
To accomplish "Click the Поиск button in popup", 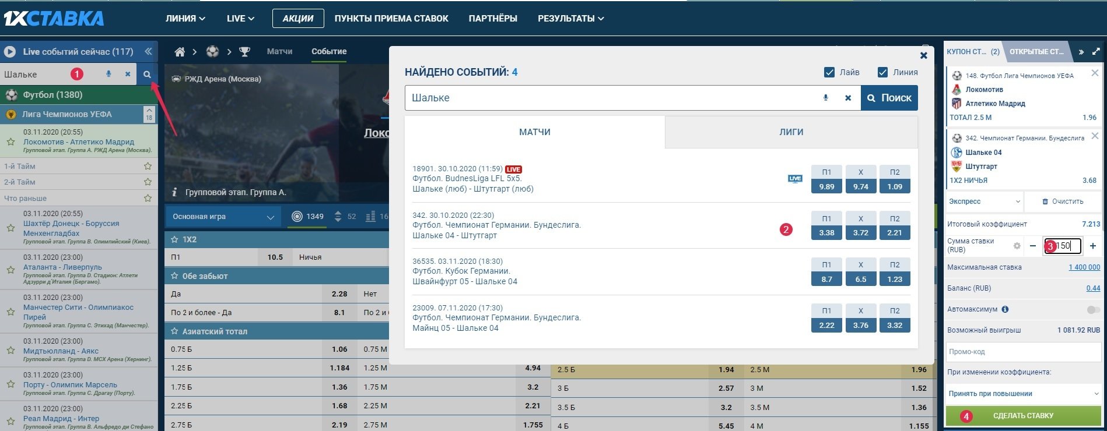I will tap(889, 98).
